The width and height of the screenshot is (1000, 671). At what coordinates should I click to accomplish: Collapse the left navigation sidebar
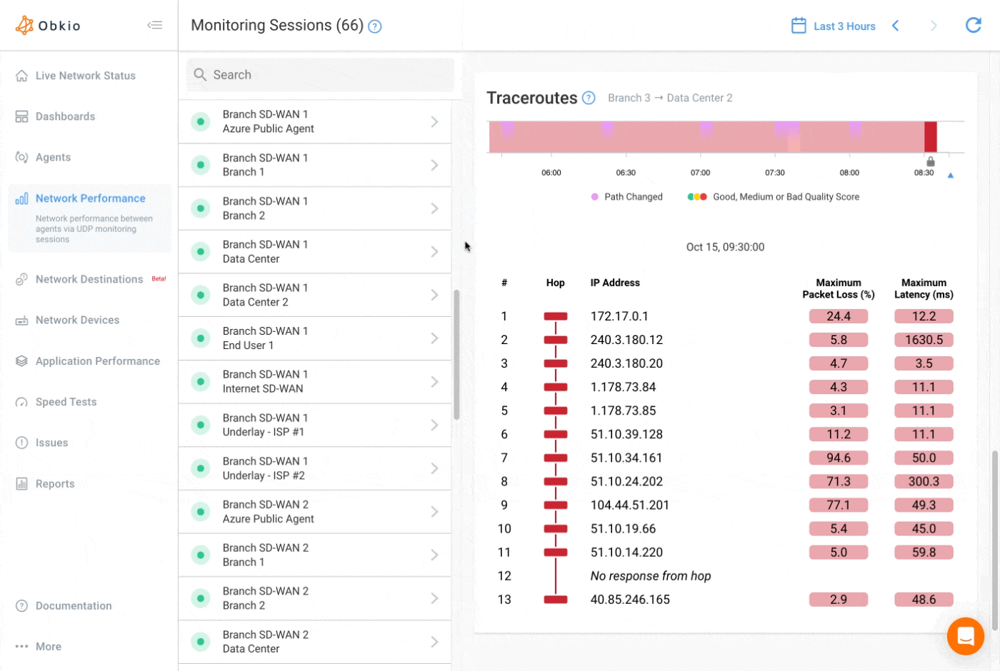tap(155, 25)
